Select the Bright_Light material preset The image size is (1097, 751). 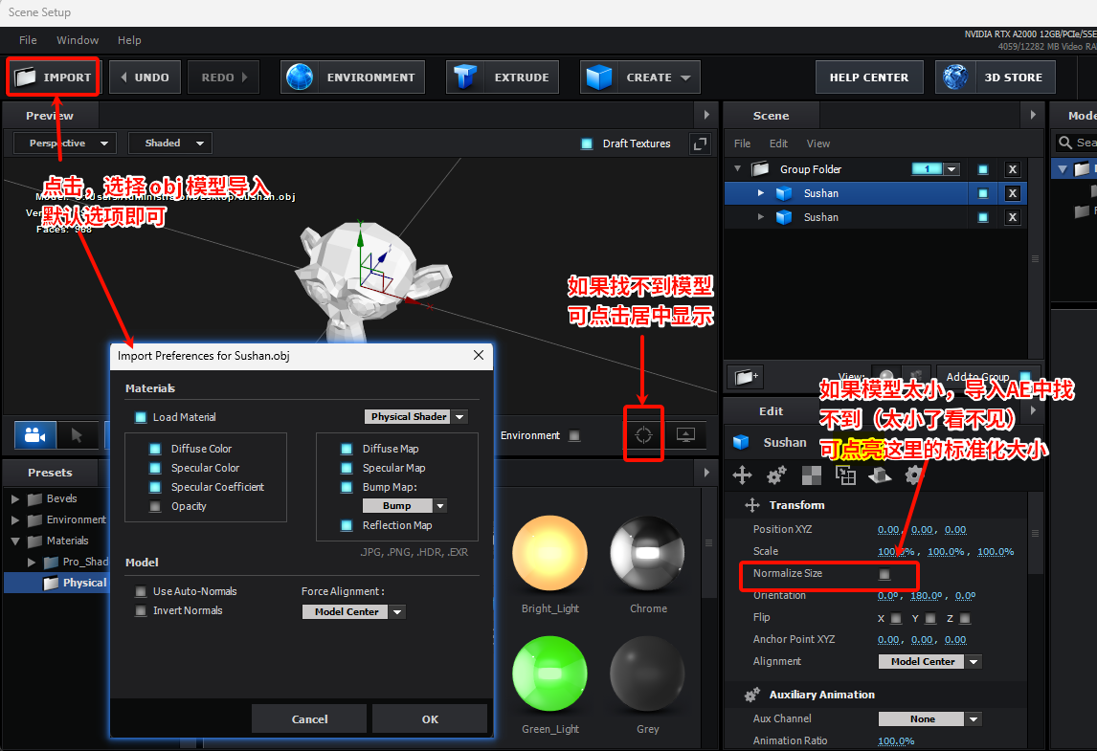(549, 554)
